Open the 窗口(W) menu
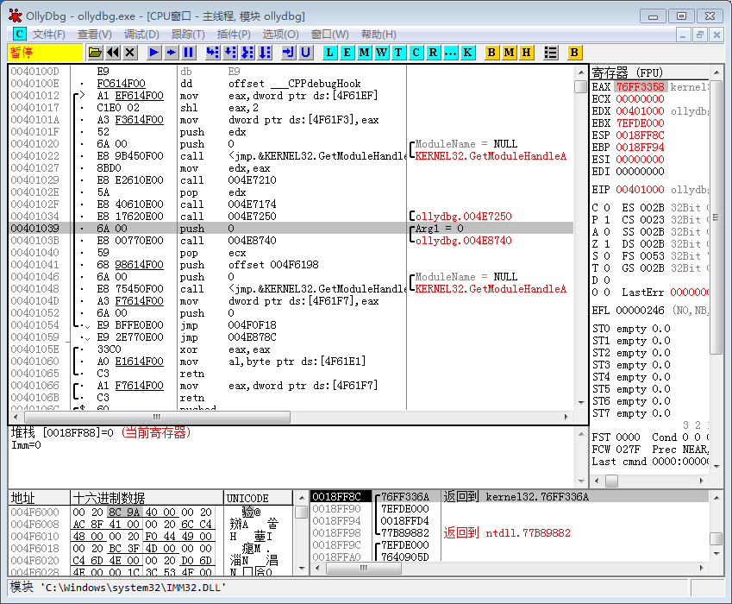Image resolution: width=732 pixels, height=604 pixels. pos(330,35)
